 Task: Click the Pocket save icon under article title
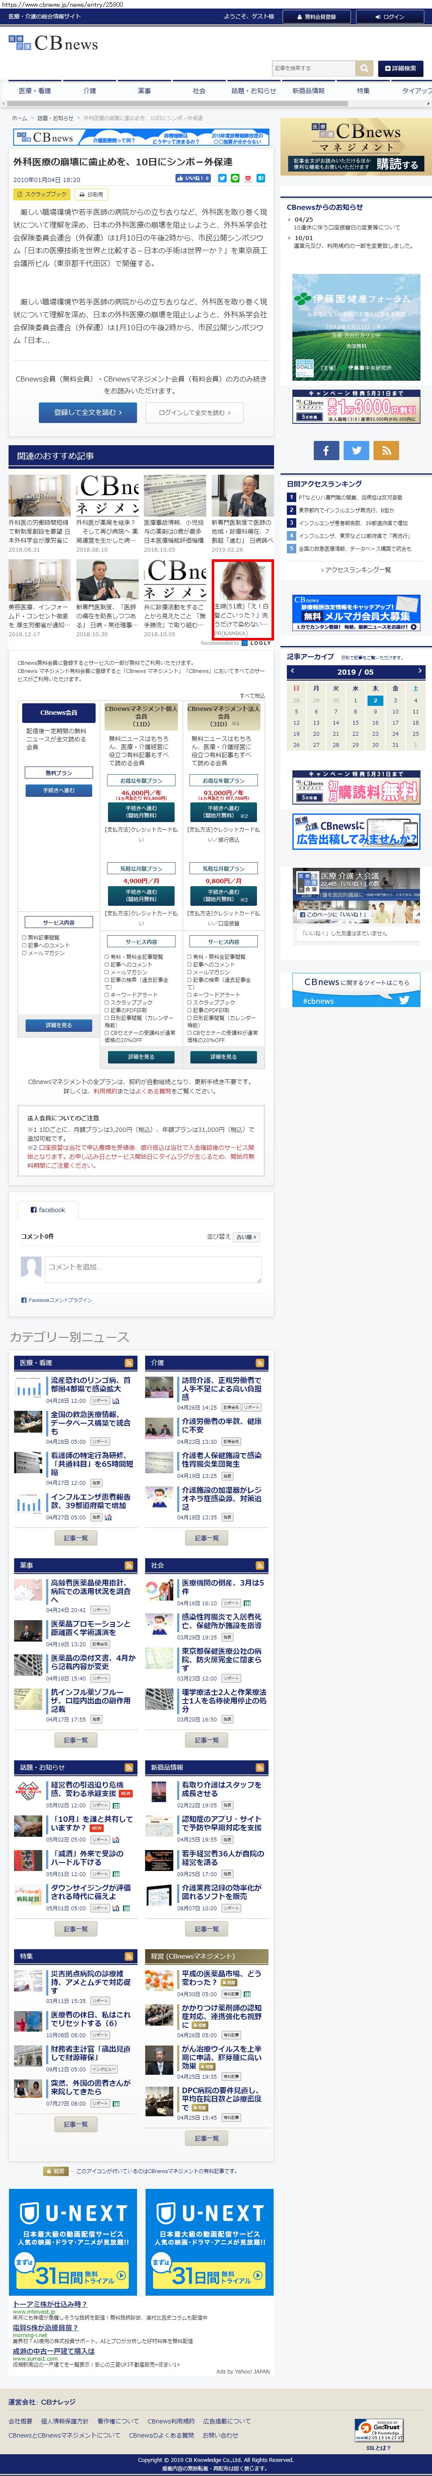coord(248,179)
